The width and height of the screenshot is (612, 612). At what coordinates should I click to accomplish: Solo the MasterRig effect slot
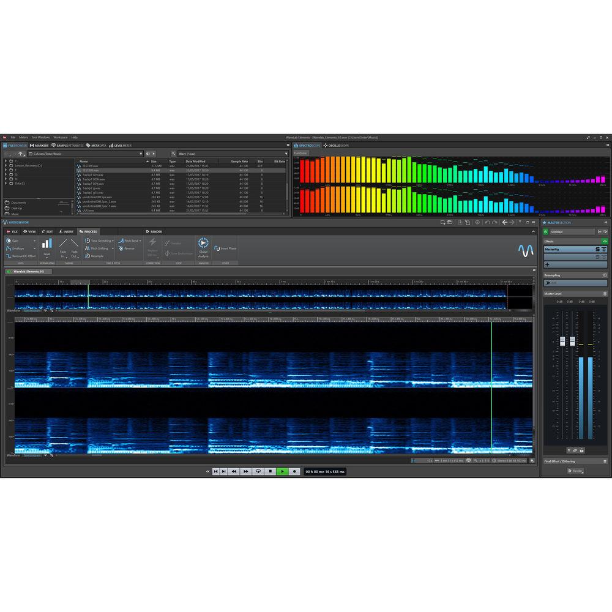tap(597, 249)
